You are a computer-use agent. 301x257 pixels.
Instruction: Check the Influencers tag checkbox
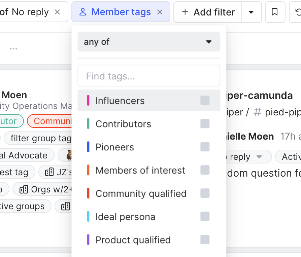205,100
